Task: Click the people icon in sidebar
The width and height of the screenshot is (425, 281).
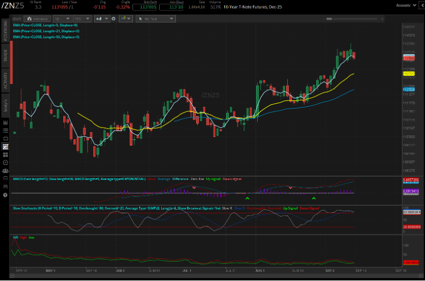Action: point(5,170)
